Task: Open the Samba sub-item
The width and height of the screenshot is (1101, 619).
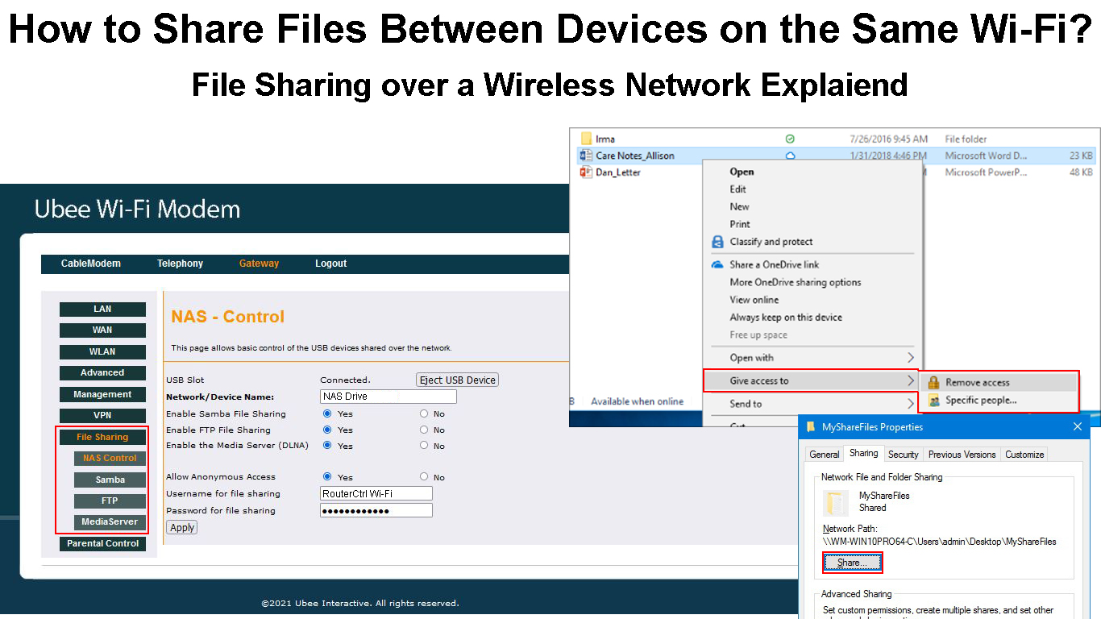Action: tap(110, 480)
